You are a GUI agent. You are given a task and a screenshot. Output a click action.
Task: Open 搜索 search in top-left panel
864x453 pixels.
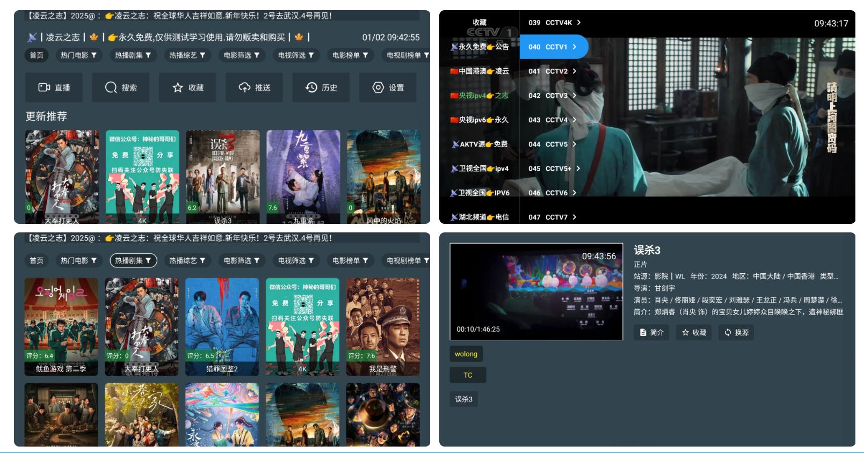click(x=120, y=87)
